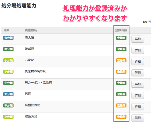This screenshot has width=153, height=123.
Task: Click the 分類 column header
Action: [7, 30]
